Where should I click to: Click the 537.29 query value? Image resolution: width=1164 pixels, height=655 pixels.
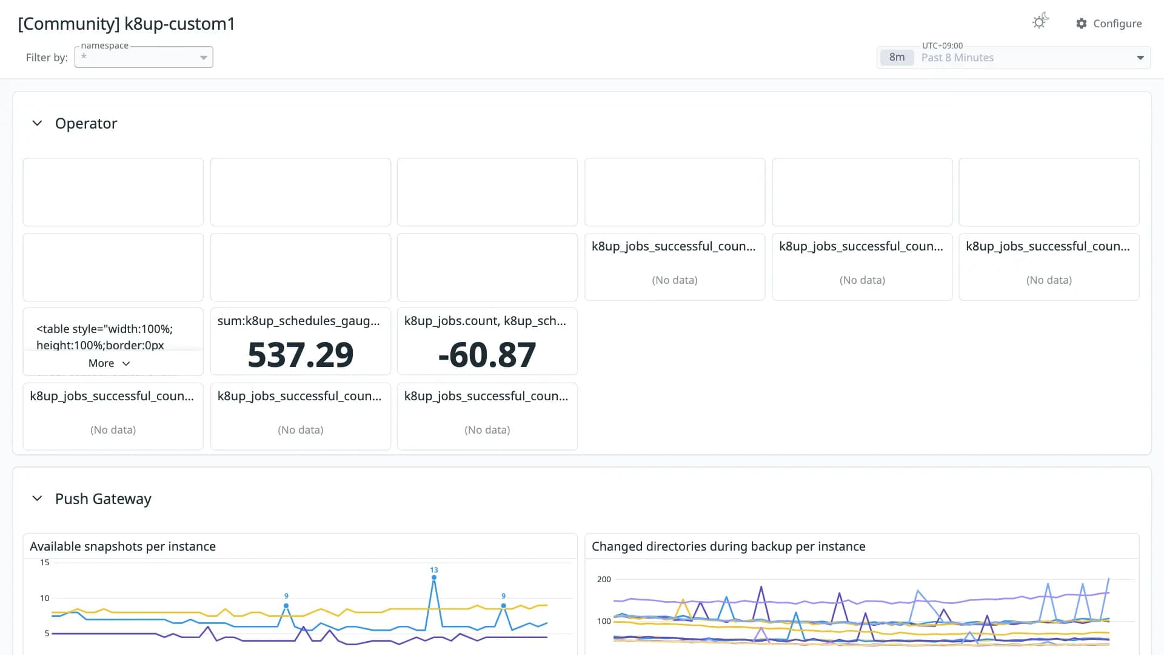301,355
